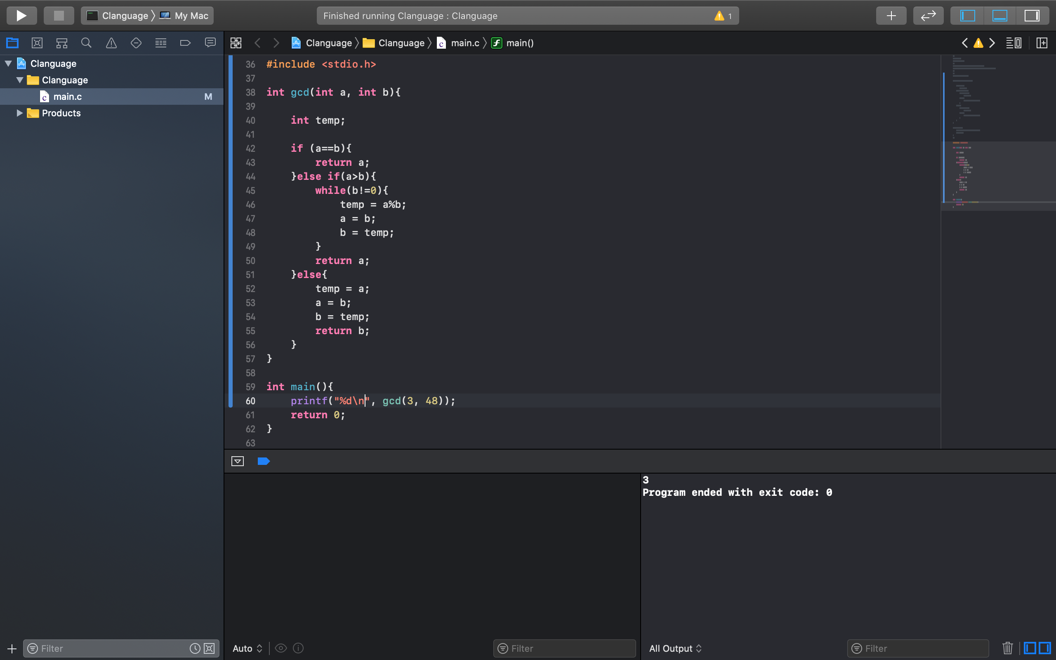The image size is (1056, 660).
Task: Toggle the left Navigator panel
Action: coord(967,16)
